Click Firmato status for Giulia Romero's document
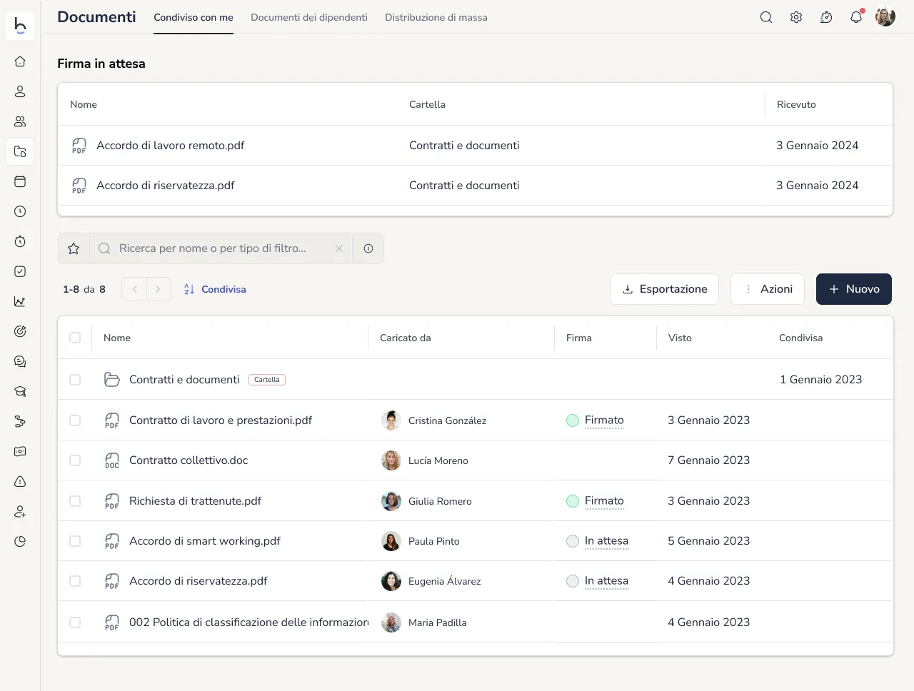 [x=604, y=501]
